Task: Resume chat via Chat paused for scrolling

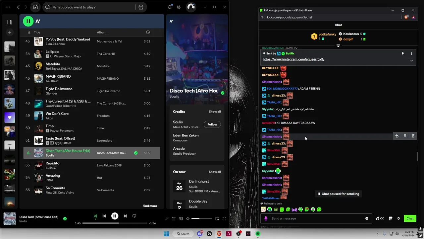Action: pyautogui.click(x=338, y=194)
